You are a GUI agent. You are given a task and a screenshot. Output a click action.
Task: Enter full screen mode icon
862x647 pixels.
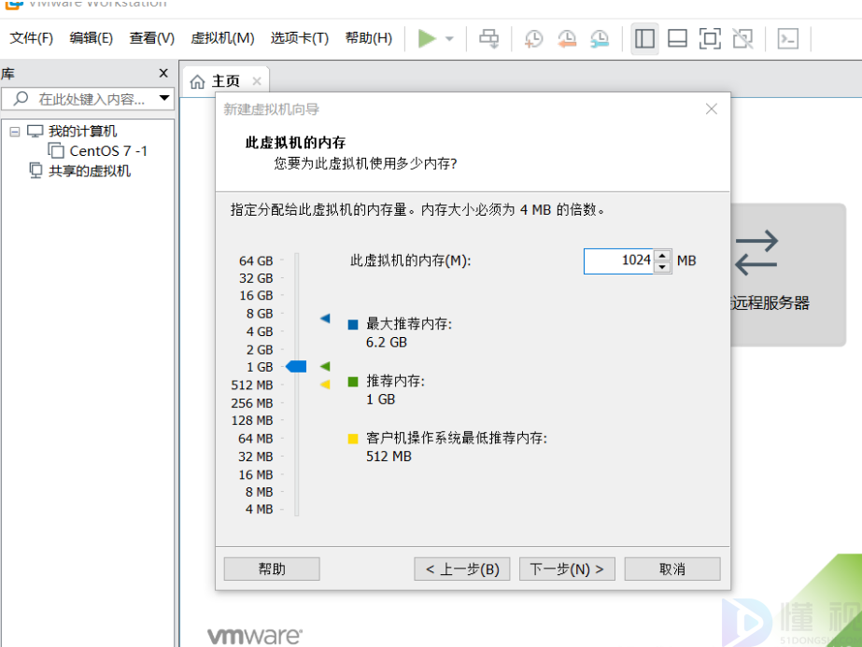(710, 38)
